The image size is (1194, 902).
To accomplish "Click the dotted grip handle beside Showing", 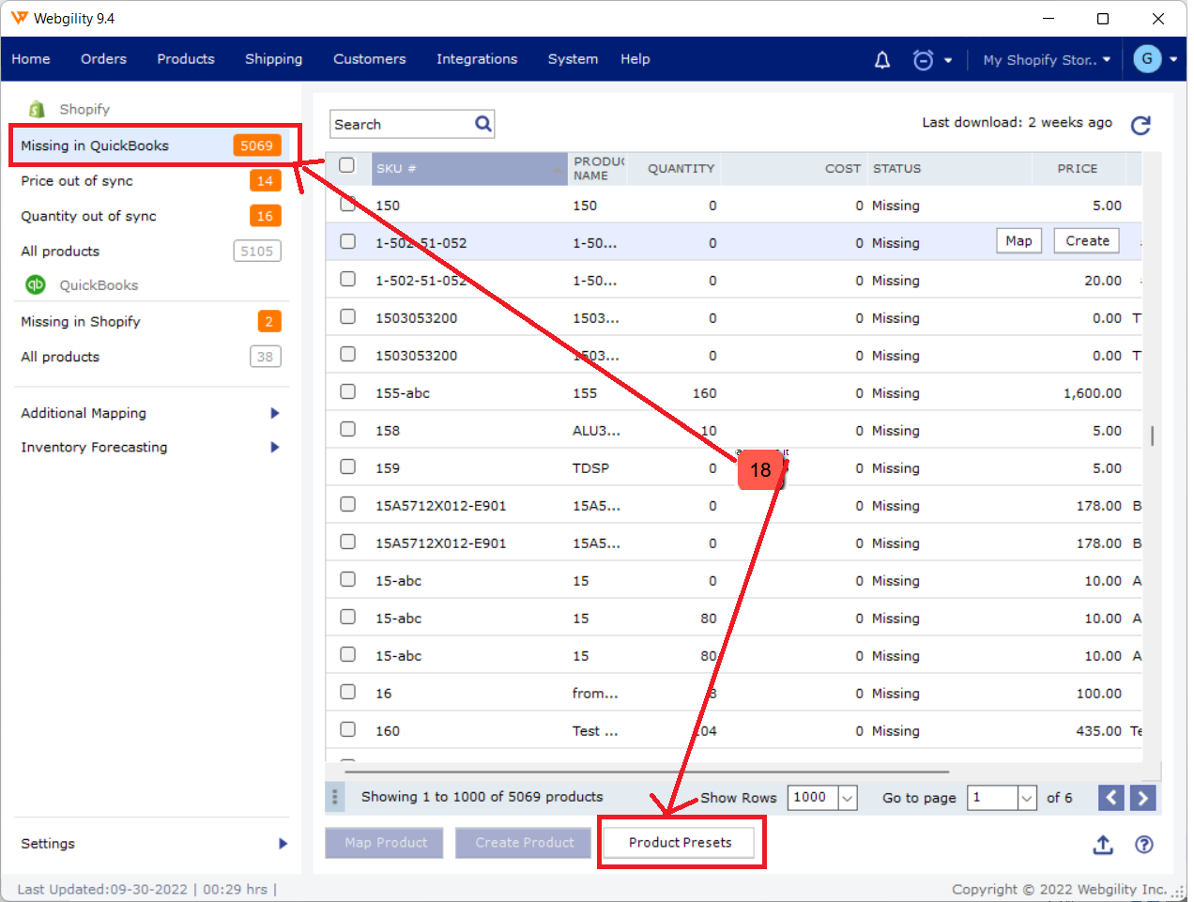I will pos(335,797).
